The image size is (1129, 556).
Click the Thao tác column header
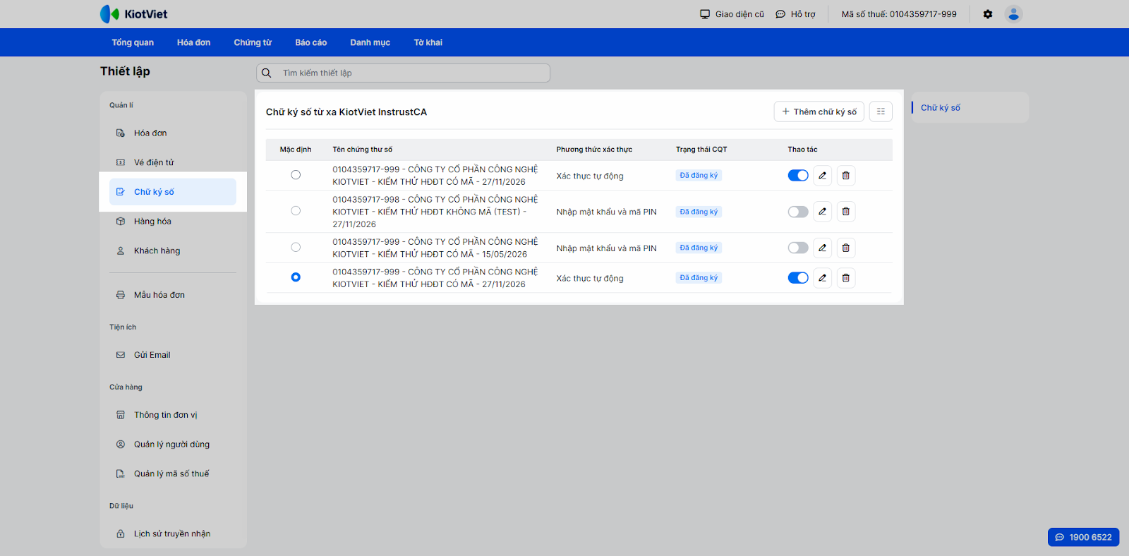click(x=803, y=150)
